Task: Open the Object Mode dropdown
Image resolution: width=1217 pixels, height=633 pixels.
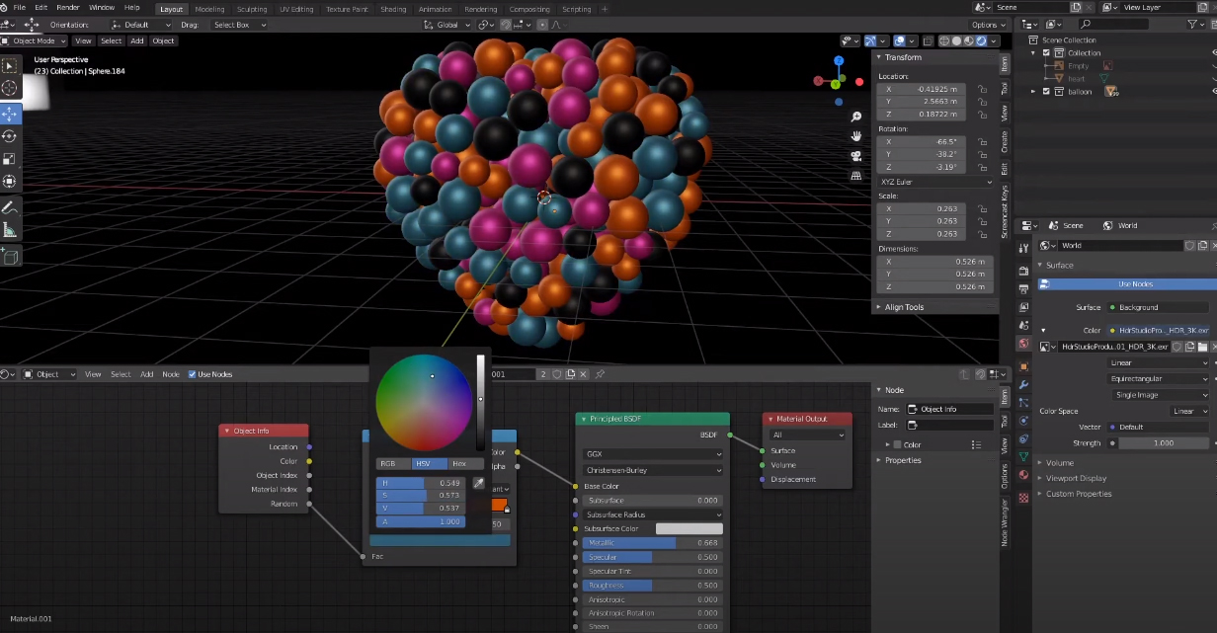Action: pos(34,40)
